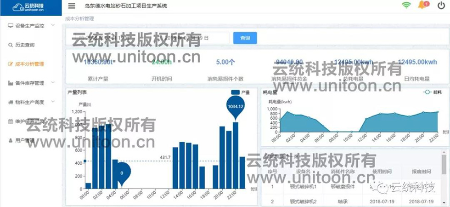Click the 设备名 column header
450x207 pixels.
click(304, 172)
